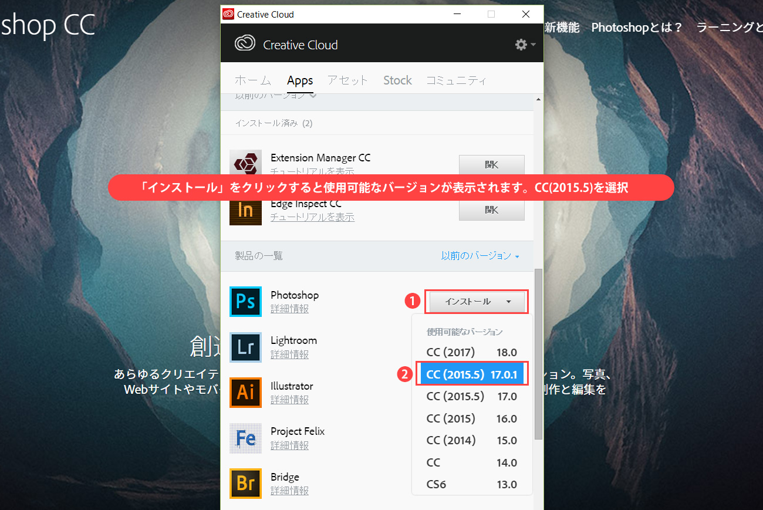The height and width of the screenshot is (510, 763).
Task: Click the Extension Manager CC name
Action: [x=320, y=158]
